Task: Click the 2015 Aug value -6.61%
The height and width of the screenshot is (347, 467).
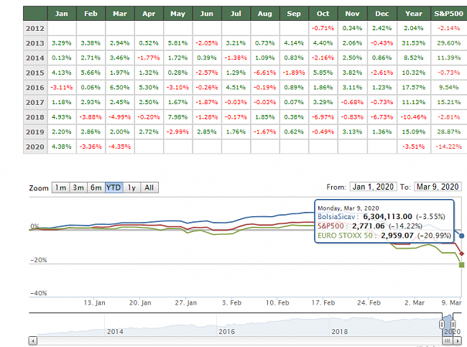Action: click(265, 73)
